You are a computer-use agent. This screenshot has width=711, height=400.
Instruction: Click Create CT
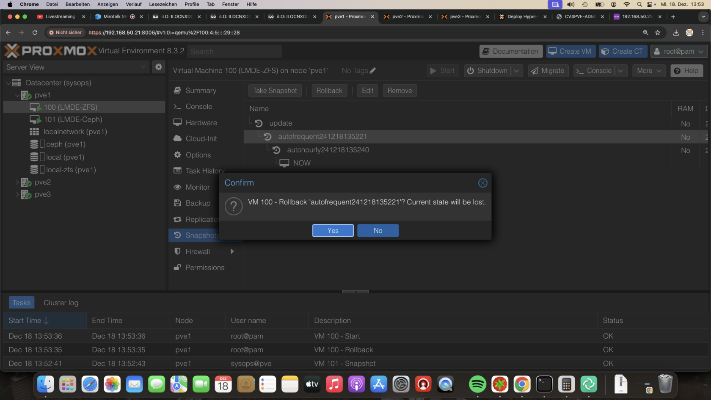pyautogui.click(x=623, y=51)
